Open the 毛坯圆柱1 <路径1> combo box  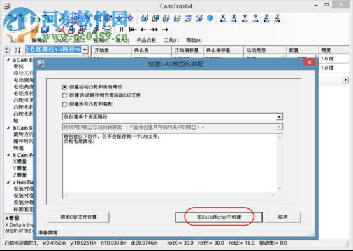tap(85, 50)
